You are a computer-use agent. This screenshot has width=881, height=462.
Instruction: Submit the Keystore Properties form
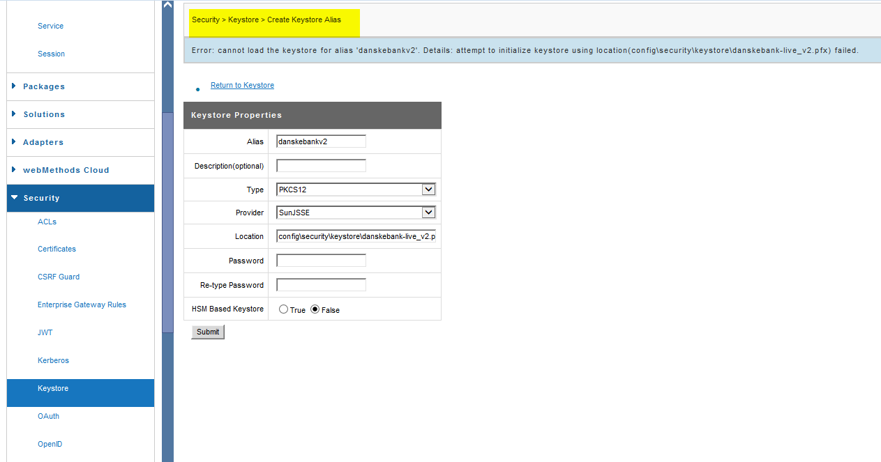point(207,332)
